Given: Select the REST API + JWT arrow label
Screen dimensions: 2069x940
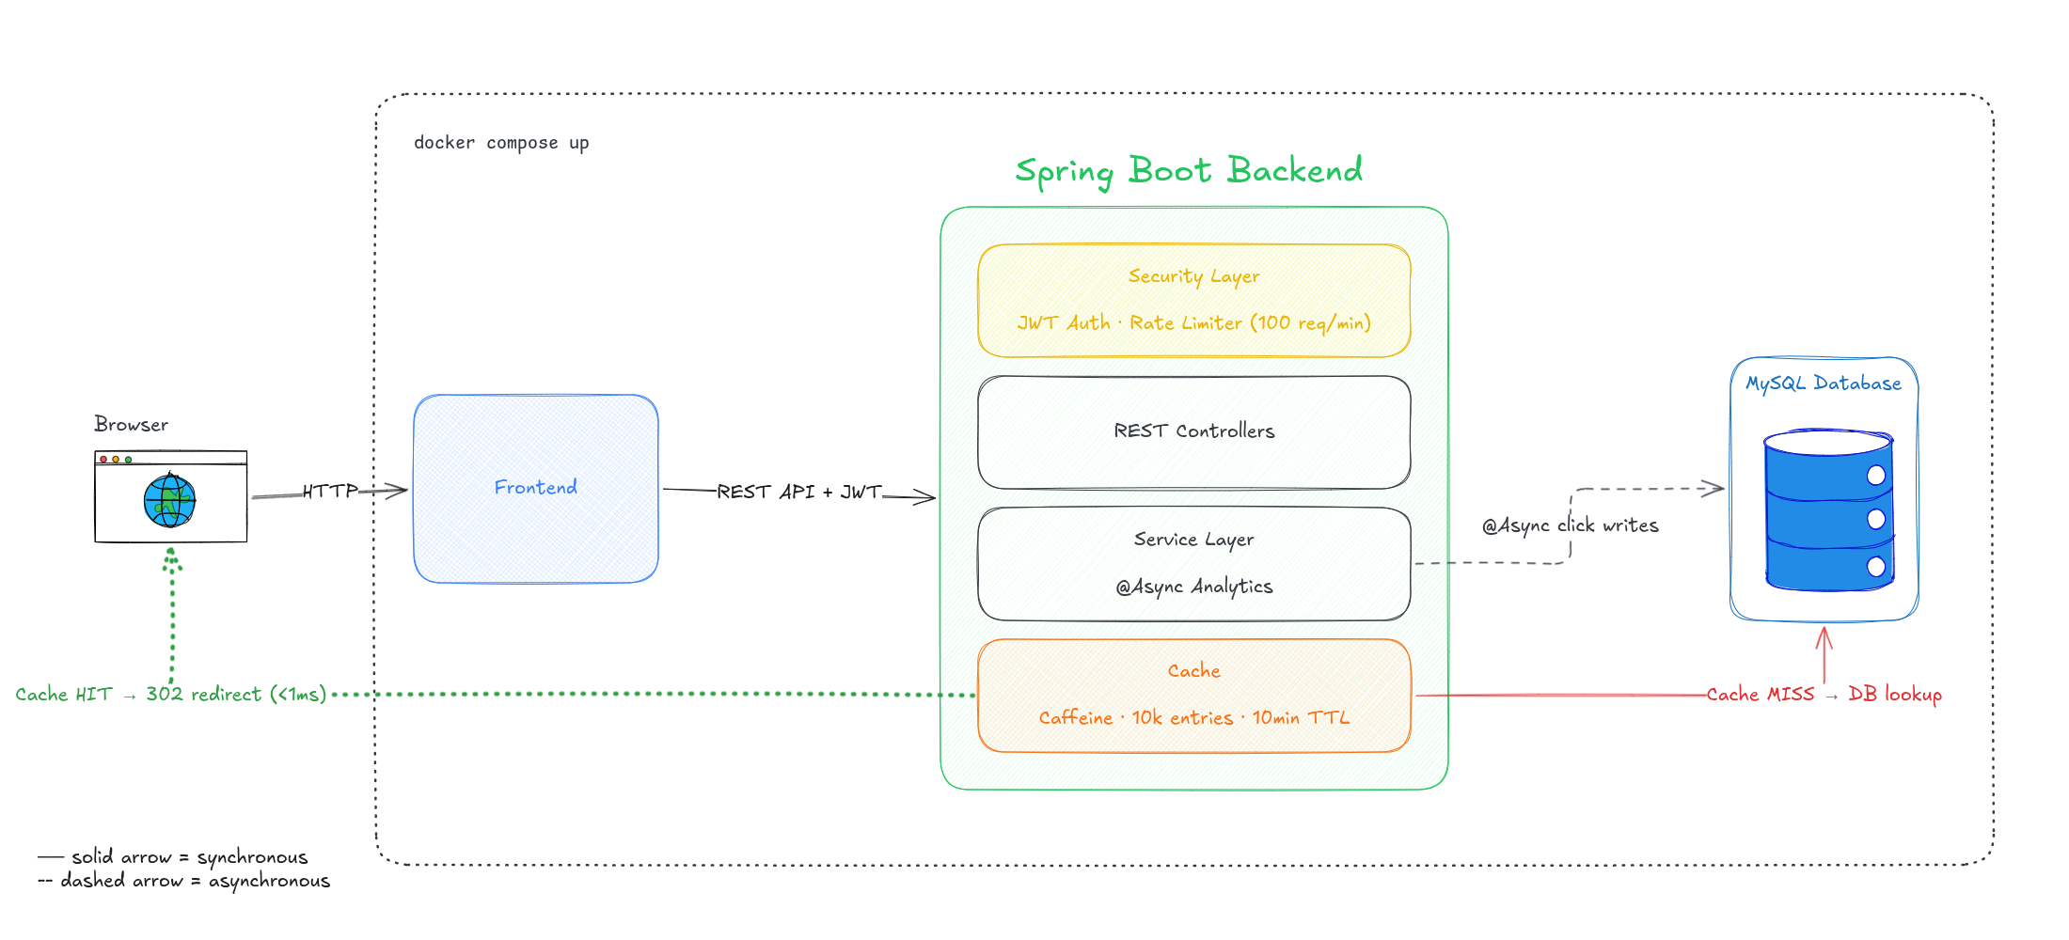Looking at the screenshot, I should pos(799,492).
